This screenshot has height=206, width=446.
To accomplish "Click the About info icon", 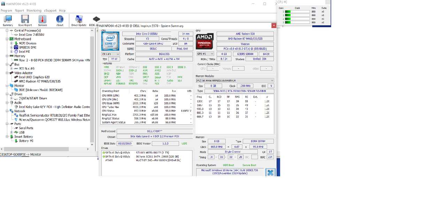I will point(60,20).
